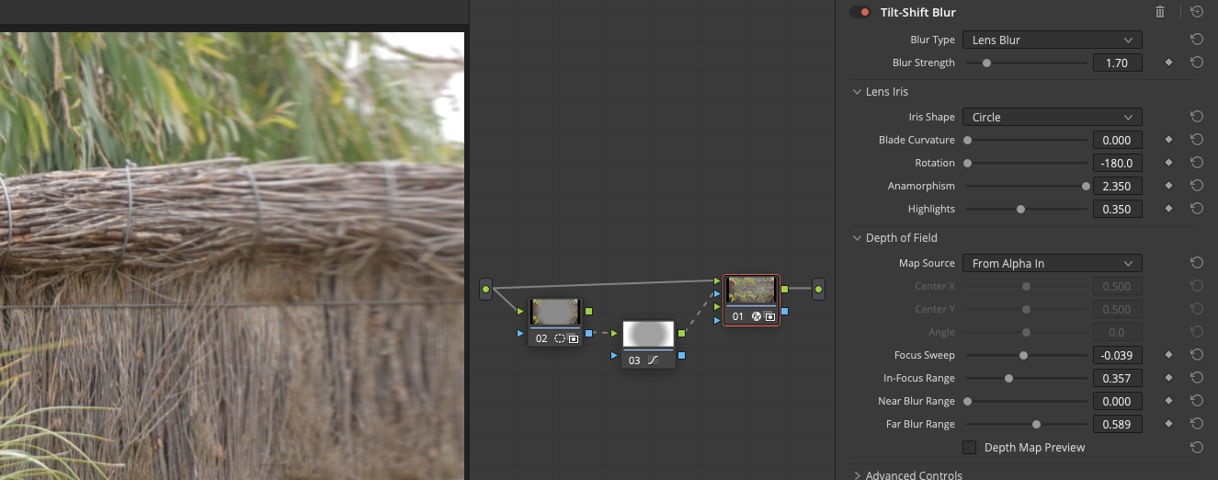This screenshot has width=1218, height=480.
Task: Reset the Rotation value
Action: (1196, 163)
